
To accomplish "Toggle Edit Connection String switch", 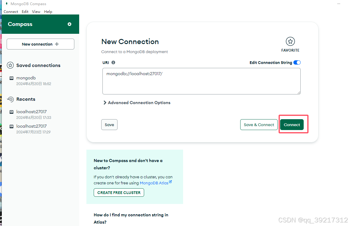I will (297, 62).
